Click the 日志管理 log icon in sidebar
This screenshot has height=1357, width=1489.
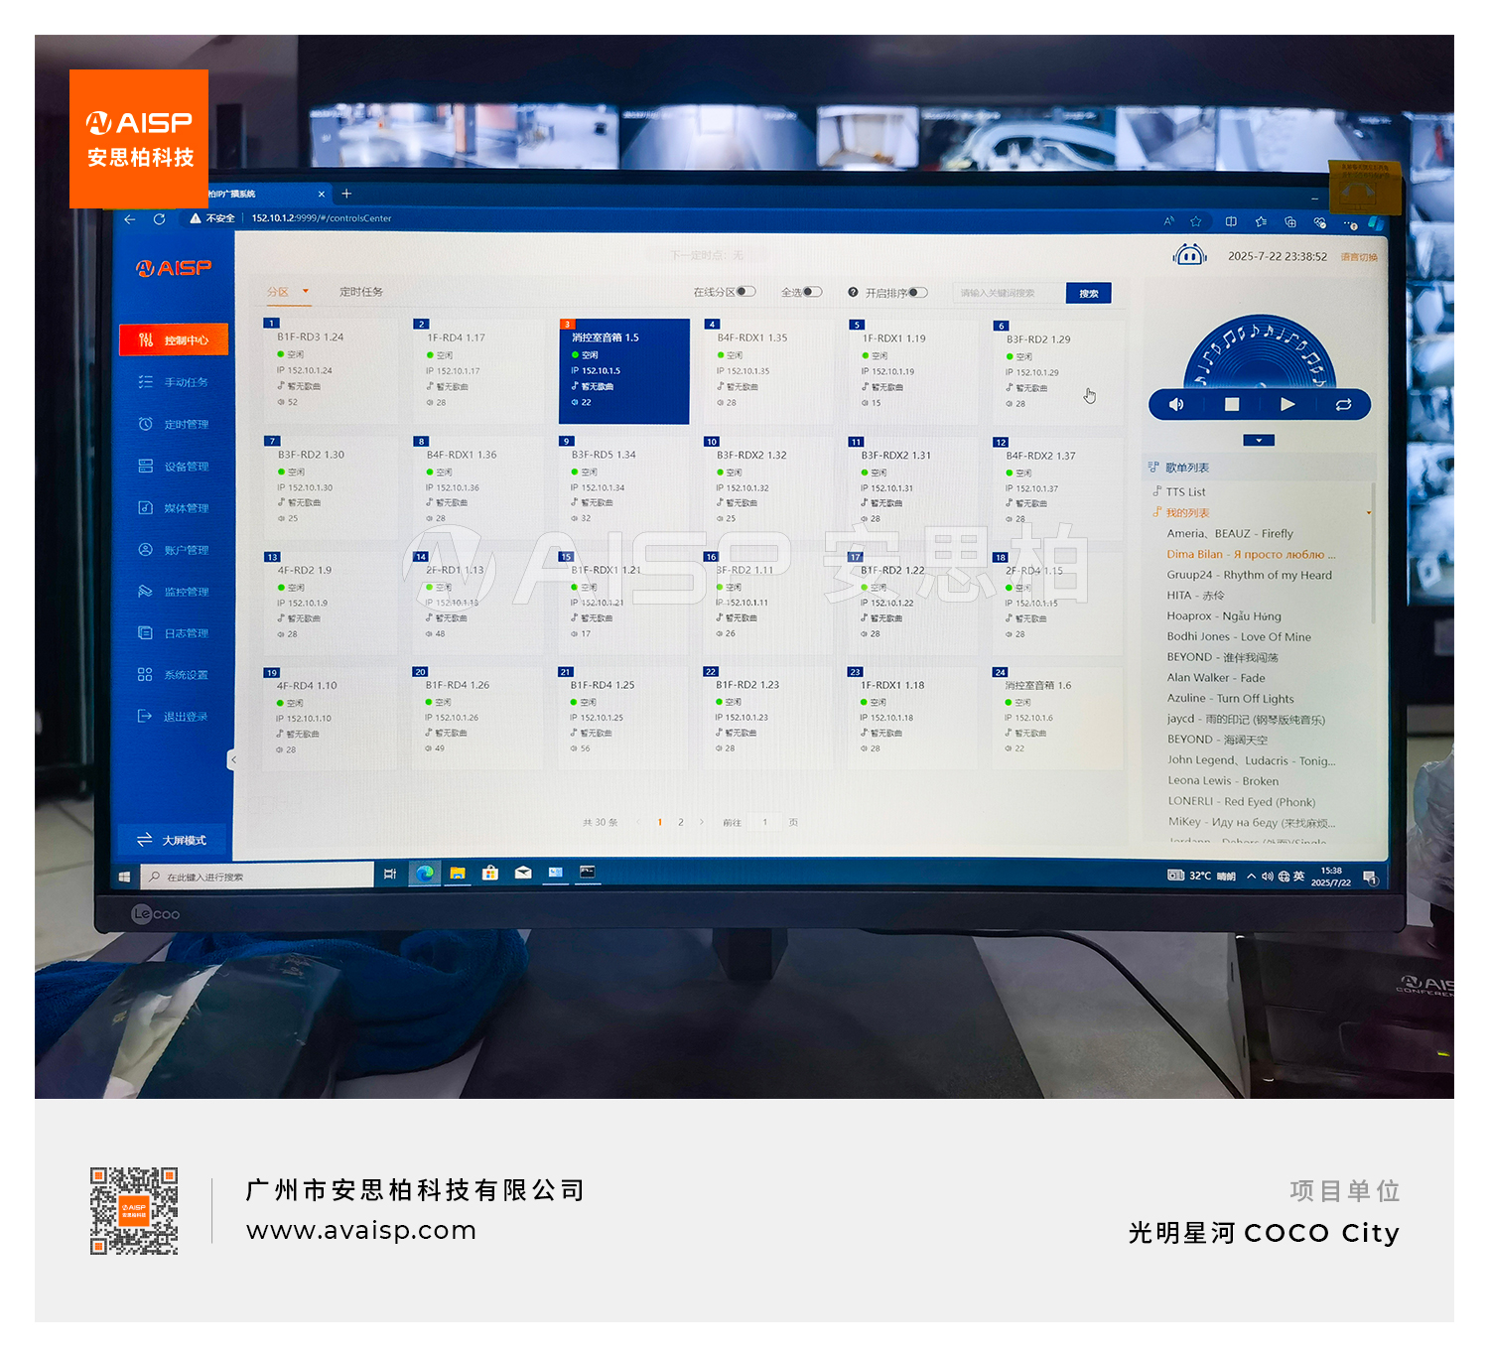[x=145, y=632]
